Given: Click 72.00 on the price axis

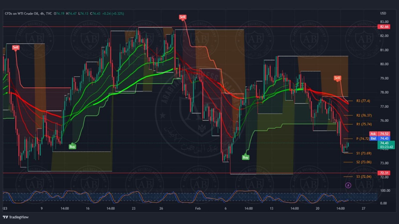Looking at the screenshot, I should [384, 177].
